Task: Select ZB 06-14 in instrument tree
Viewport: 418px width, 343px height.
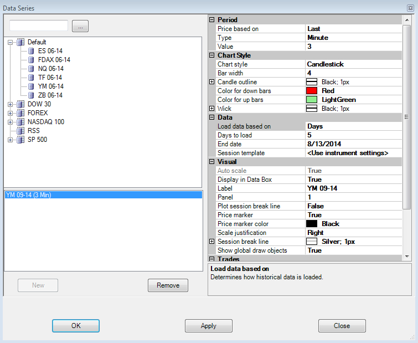Action: click(x=50, y=95)
